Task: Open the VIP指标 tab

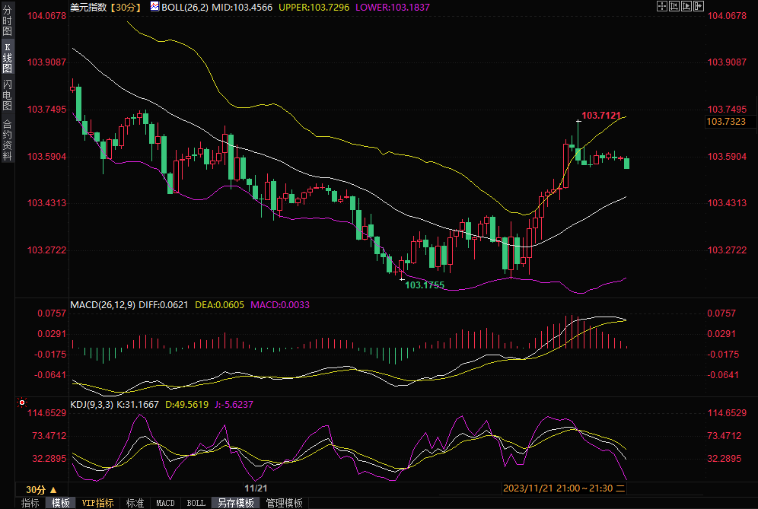Action: click(x=98, y=503)
